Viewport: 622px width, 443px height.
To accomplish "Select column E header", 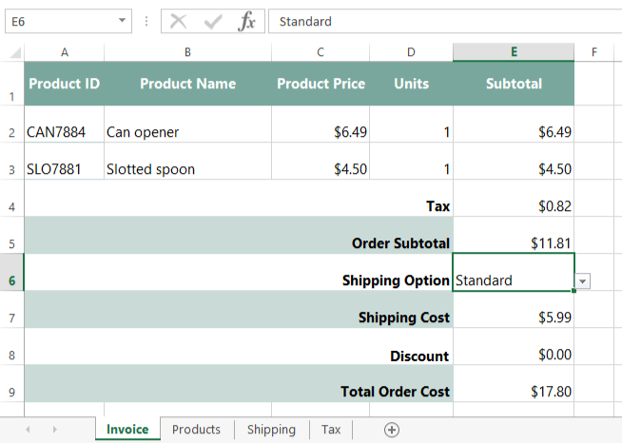I will pyautogui.click(x=514, y=52).
